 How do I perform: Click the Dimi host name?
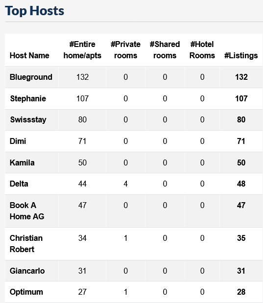[x=18, y=141]
